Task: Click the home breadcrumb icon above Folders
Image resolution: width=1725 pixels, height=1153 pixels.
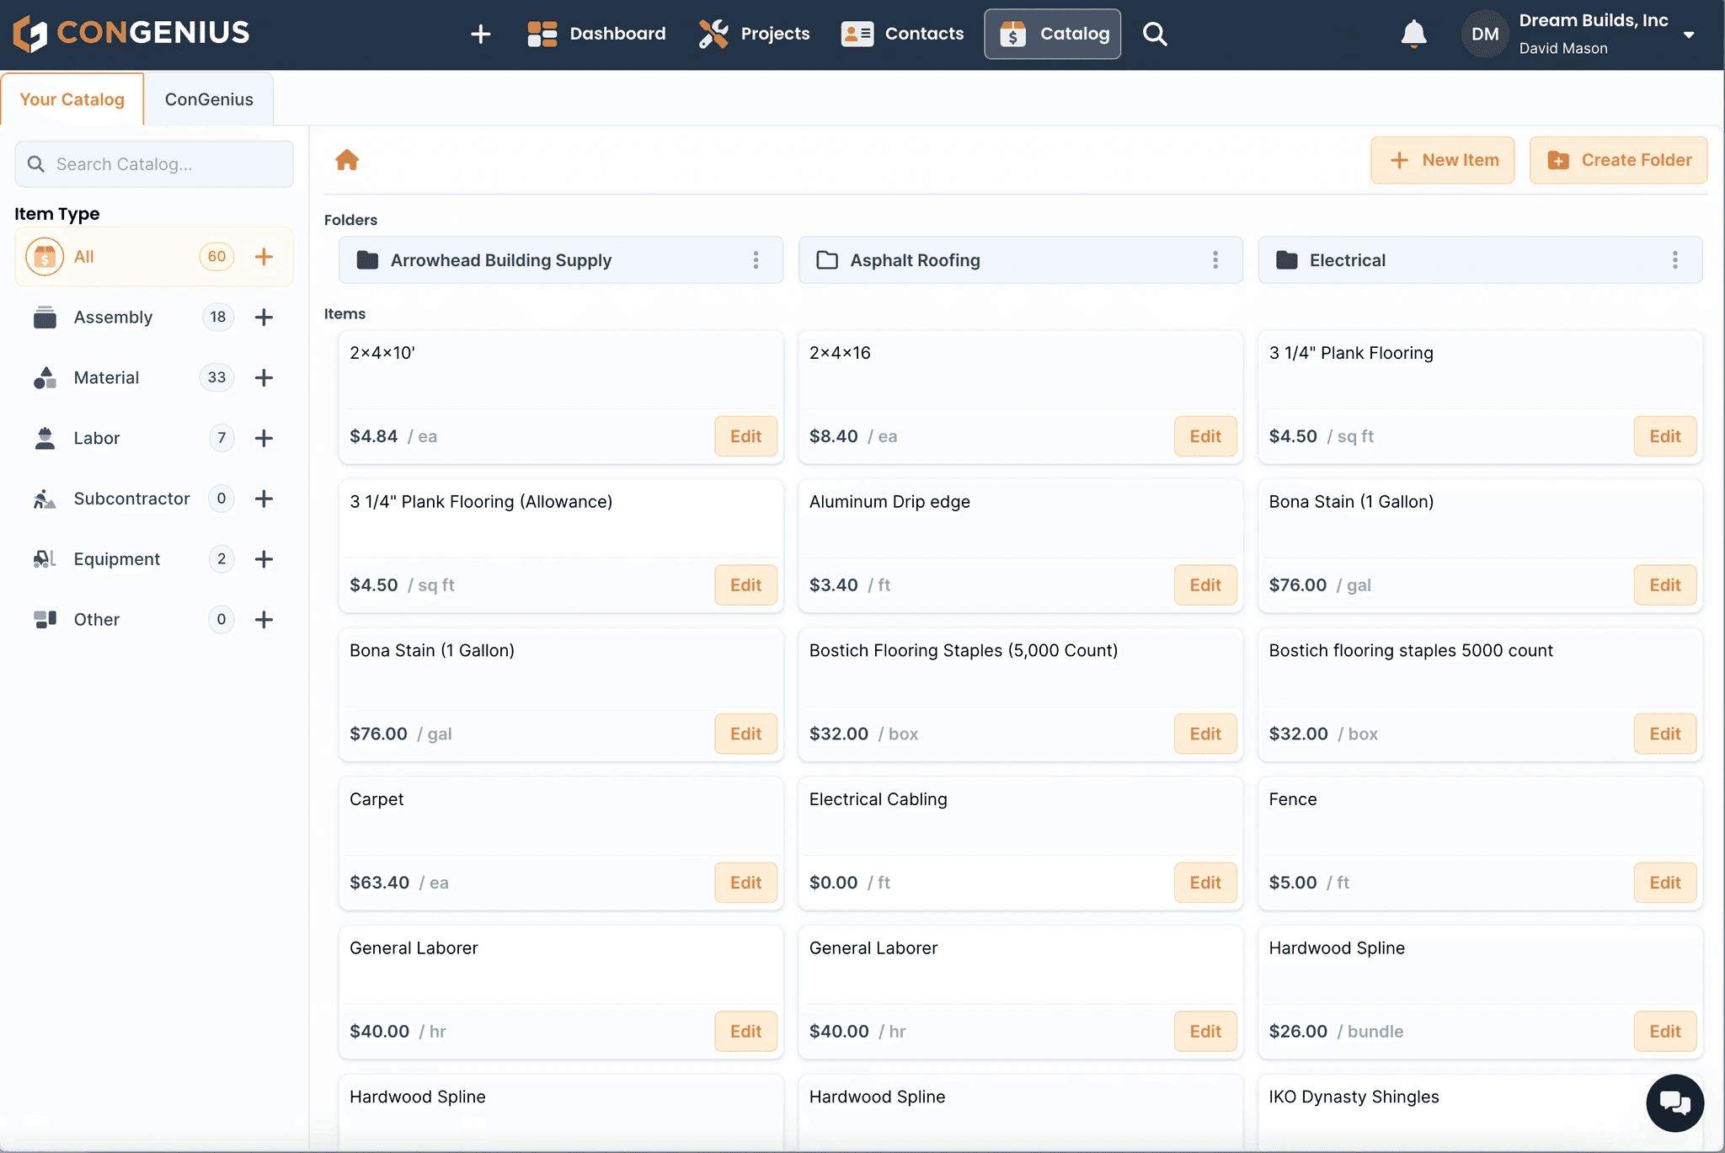Action: coord(347,160)
